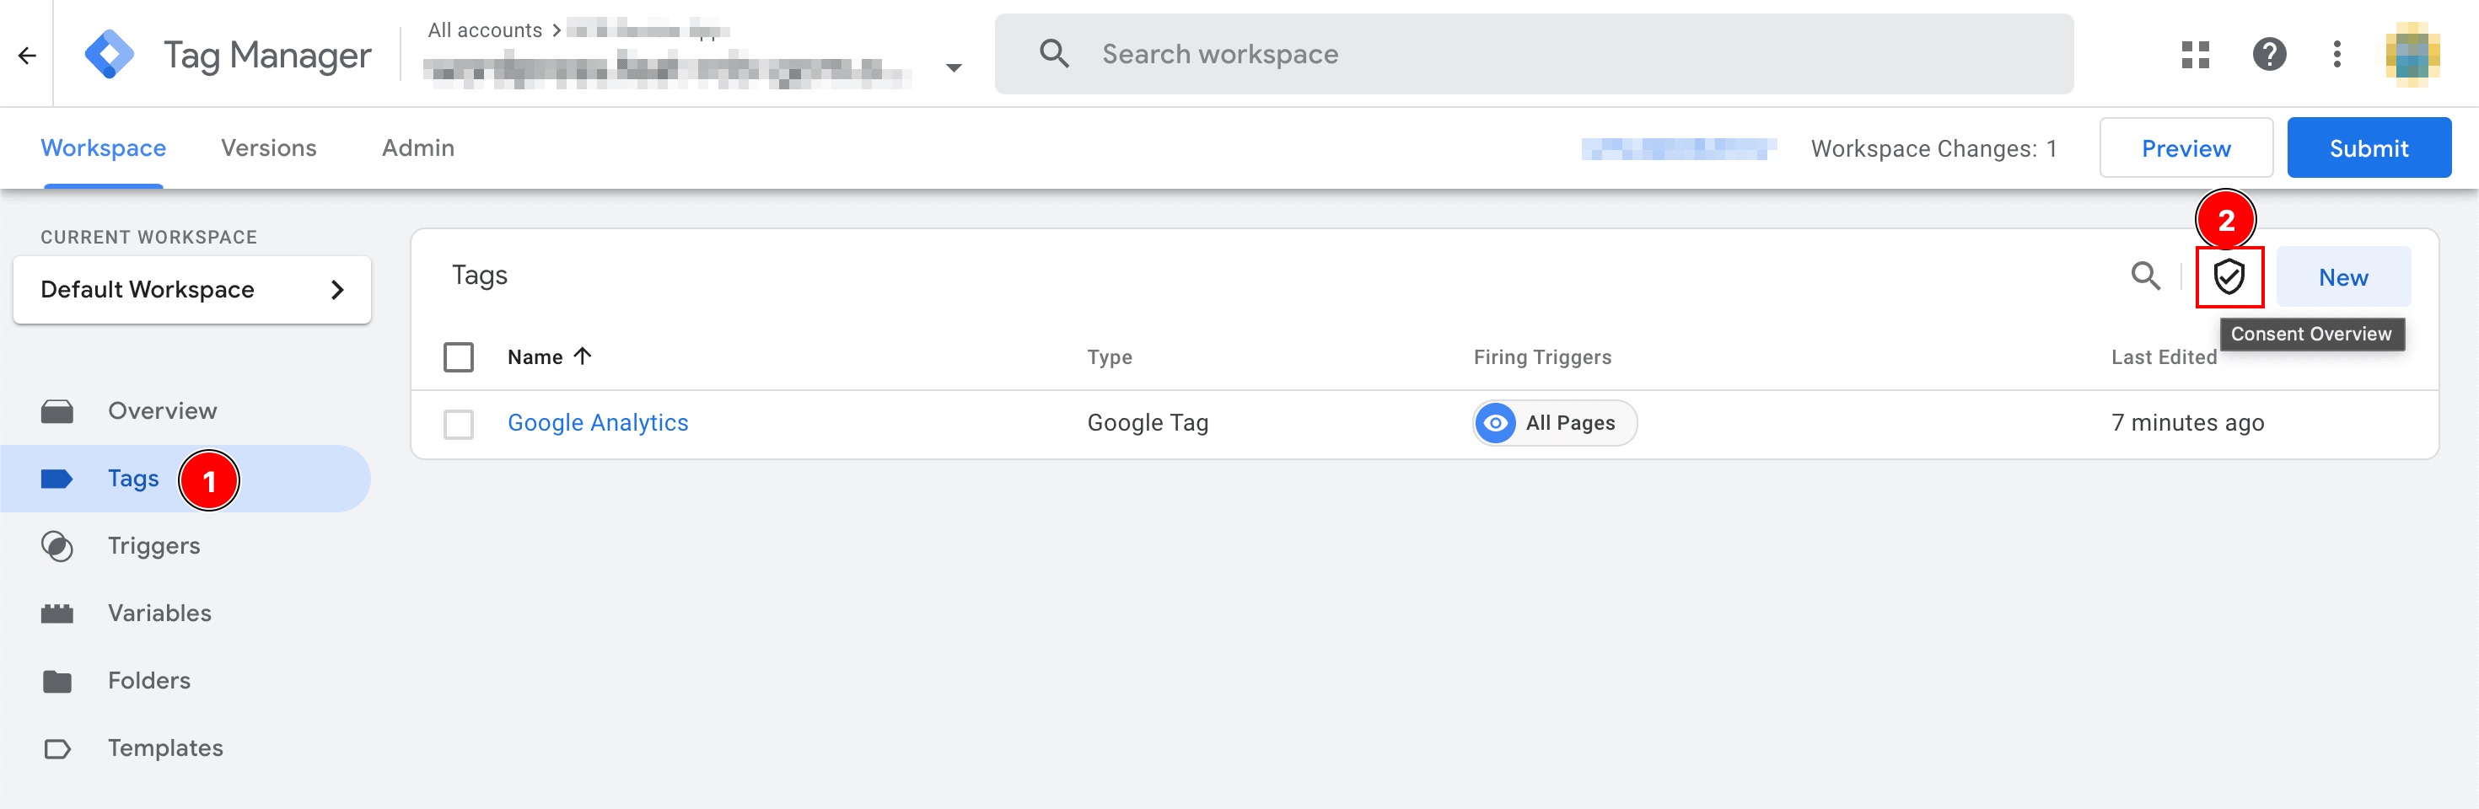This screenshot has height=809, width=2479.
Task: Open the Google Analytics tag link
Action: point(598,423)
